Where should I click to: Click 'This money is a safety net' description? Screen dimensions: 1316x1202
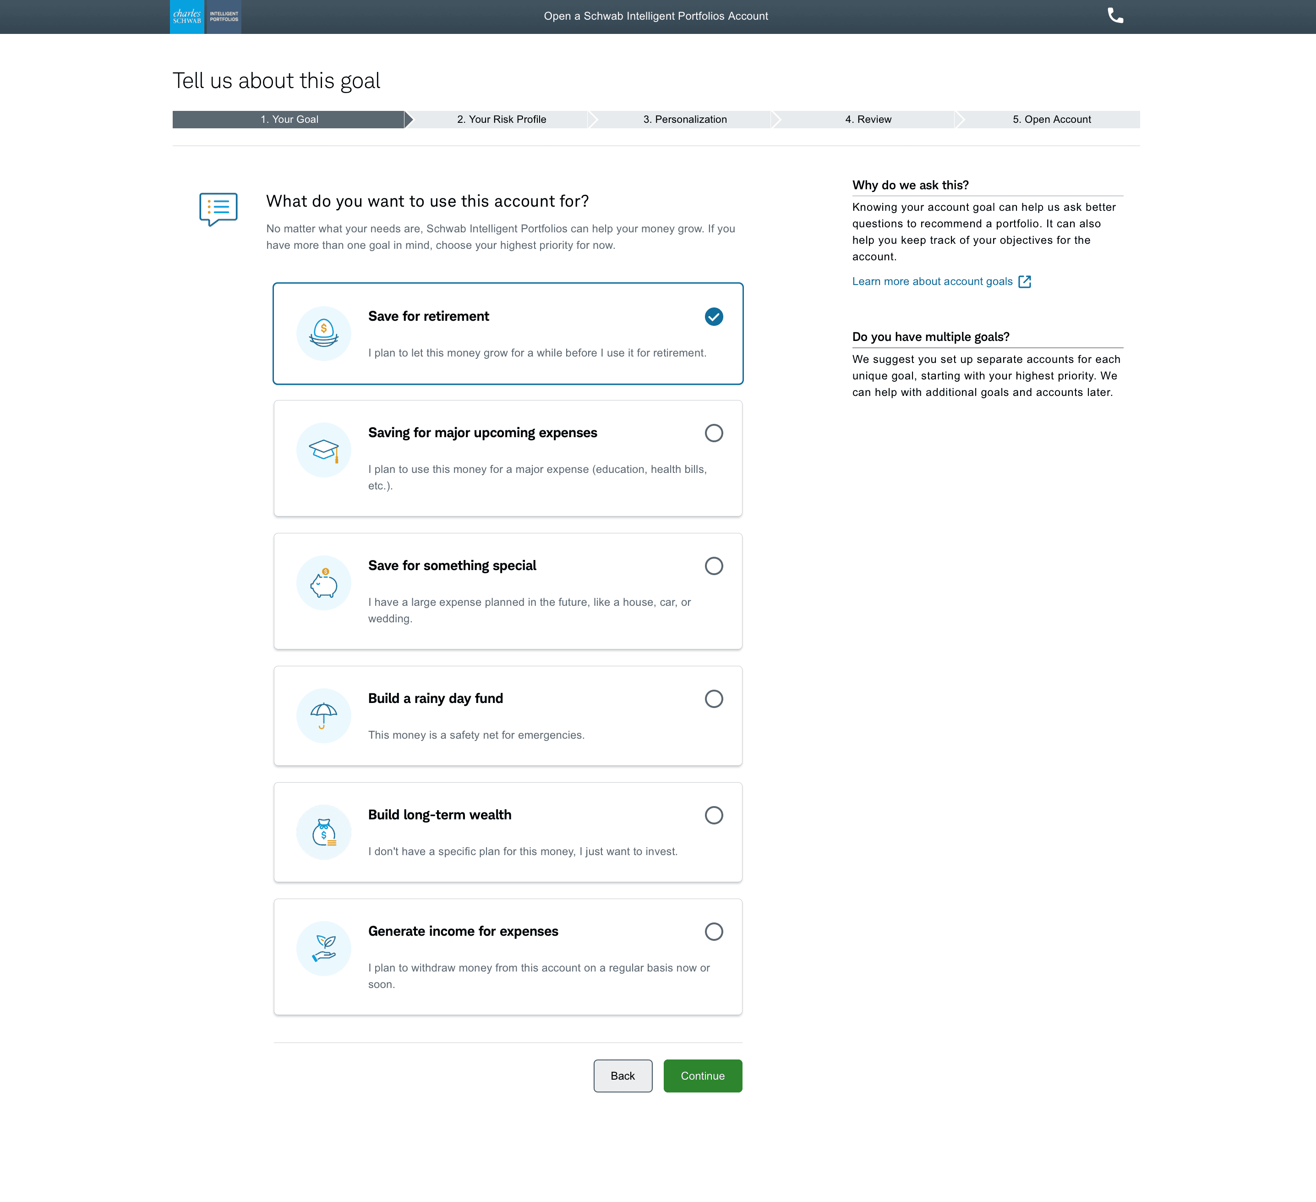[x=476, y=735]
